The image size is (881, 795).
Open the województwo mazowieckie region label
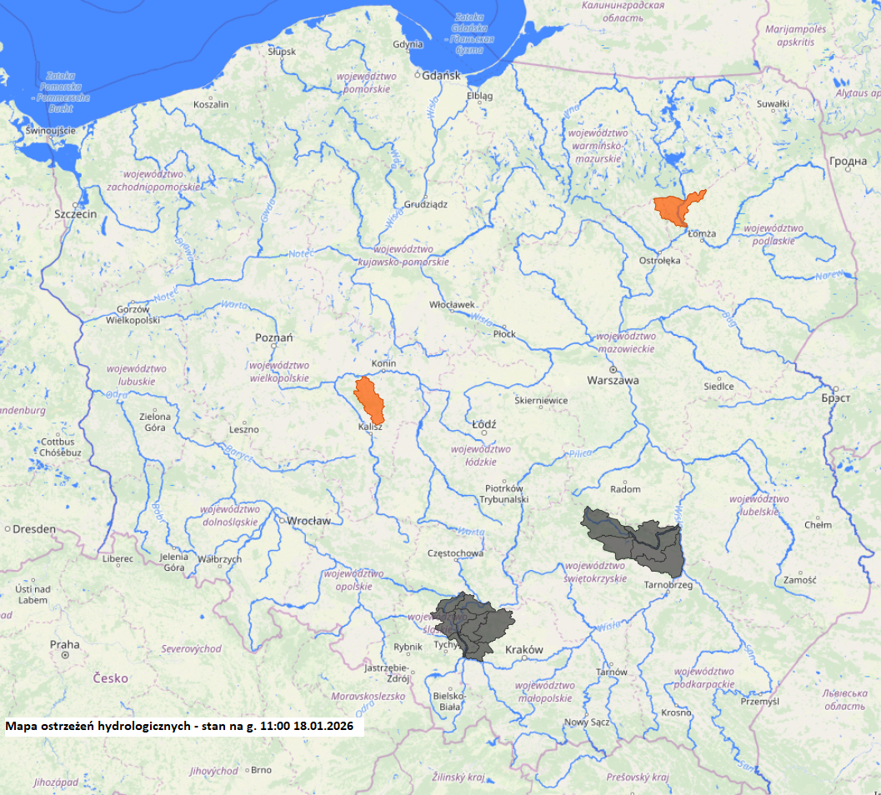pyautogui.click(x=626, y=342)
